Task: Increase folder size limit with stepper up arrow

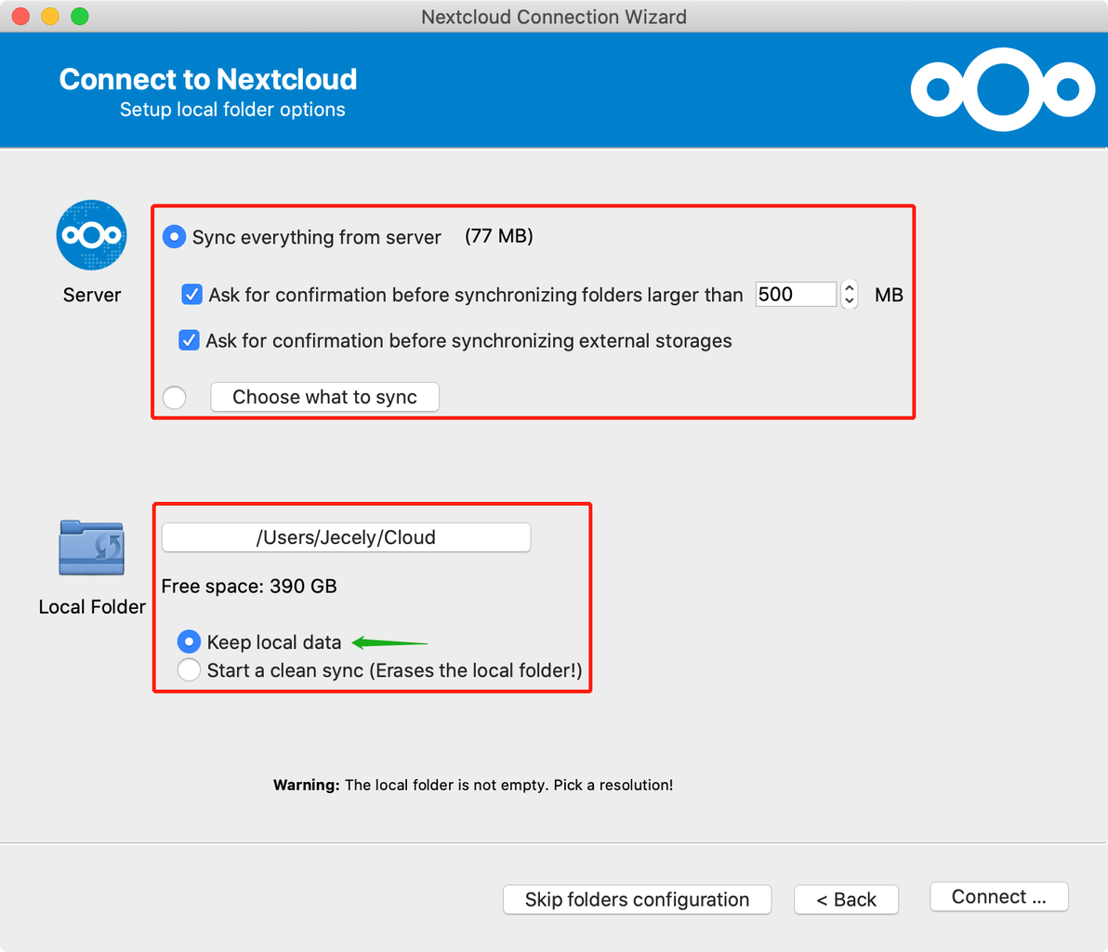Action: click(850, 287)
